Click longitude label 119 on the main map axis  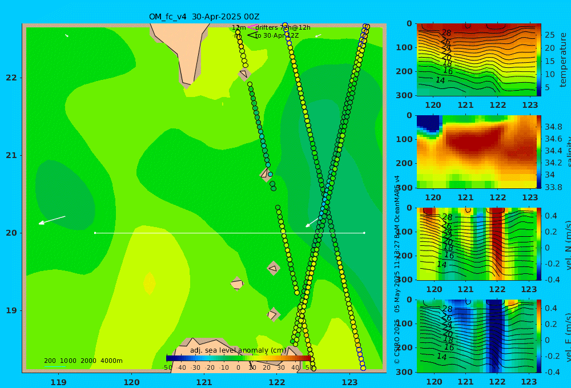click(59, 382)
